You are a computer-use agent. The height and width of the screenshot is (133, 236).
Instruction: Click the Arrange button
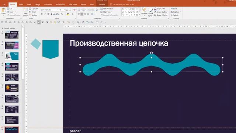point(144,11)
